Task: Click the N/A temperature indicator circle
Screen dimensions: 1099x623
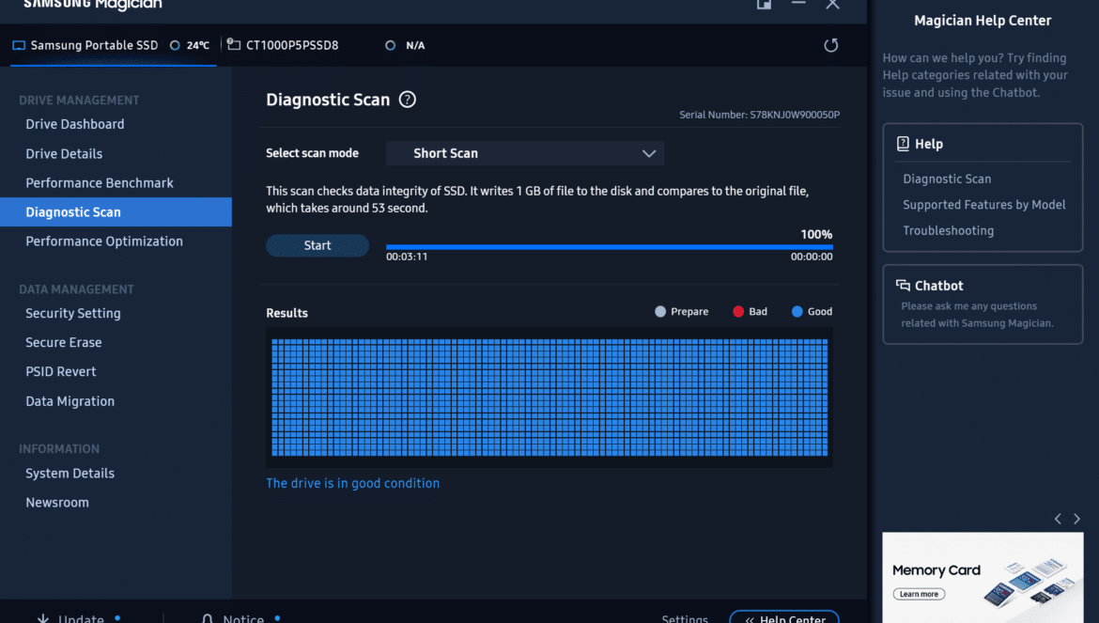Action: pos(391,45)
